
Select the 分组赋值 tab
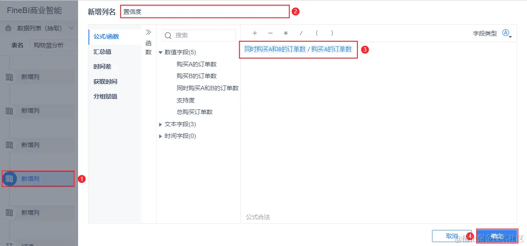pos(115,96)
